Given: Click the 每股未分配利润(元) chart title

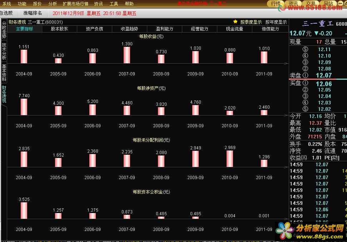Looking at the screenshot, I should point(152,140).
